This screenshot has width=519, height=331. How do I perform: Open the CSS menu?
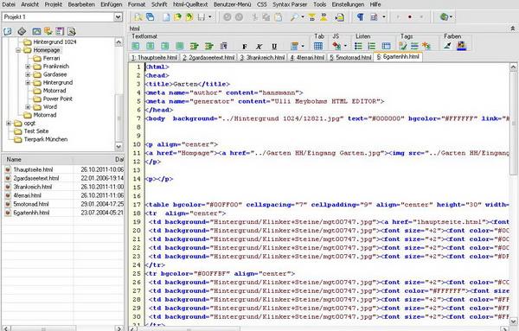click(x=261, y=4)
